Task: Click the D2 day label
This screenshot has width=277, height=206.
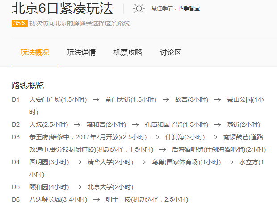Action: coord(16,125)
